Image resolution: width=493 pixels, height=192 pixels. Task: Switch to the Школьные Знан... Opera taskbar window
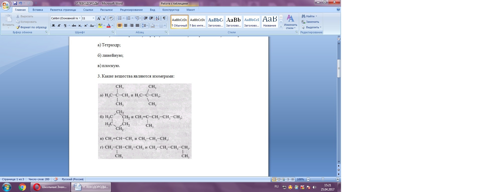point(50,187)
